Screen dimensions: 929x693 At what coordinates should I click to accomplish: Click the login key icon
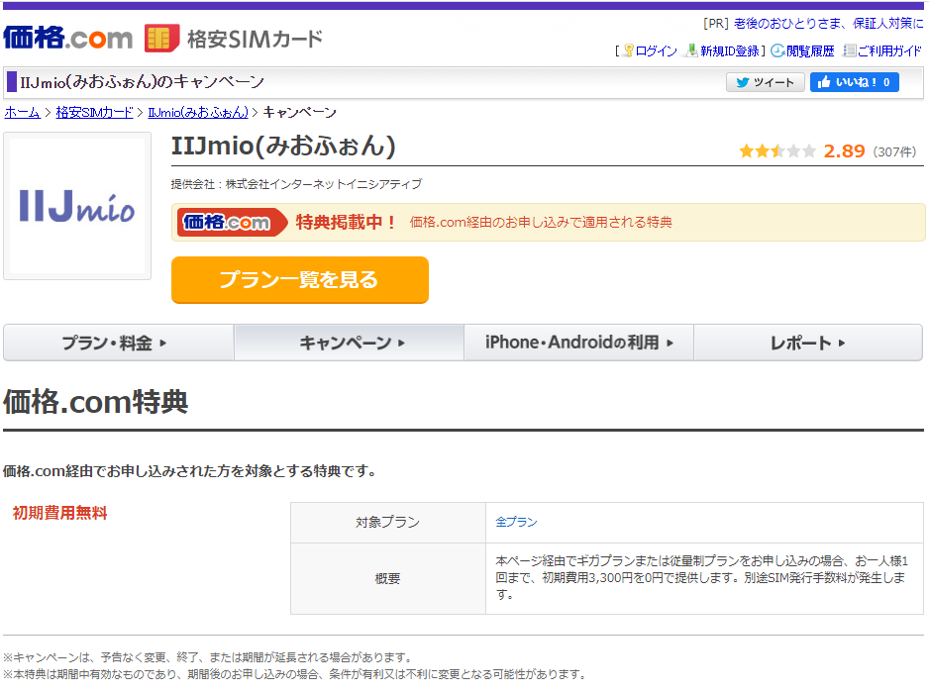[x=628, y=50]
